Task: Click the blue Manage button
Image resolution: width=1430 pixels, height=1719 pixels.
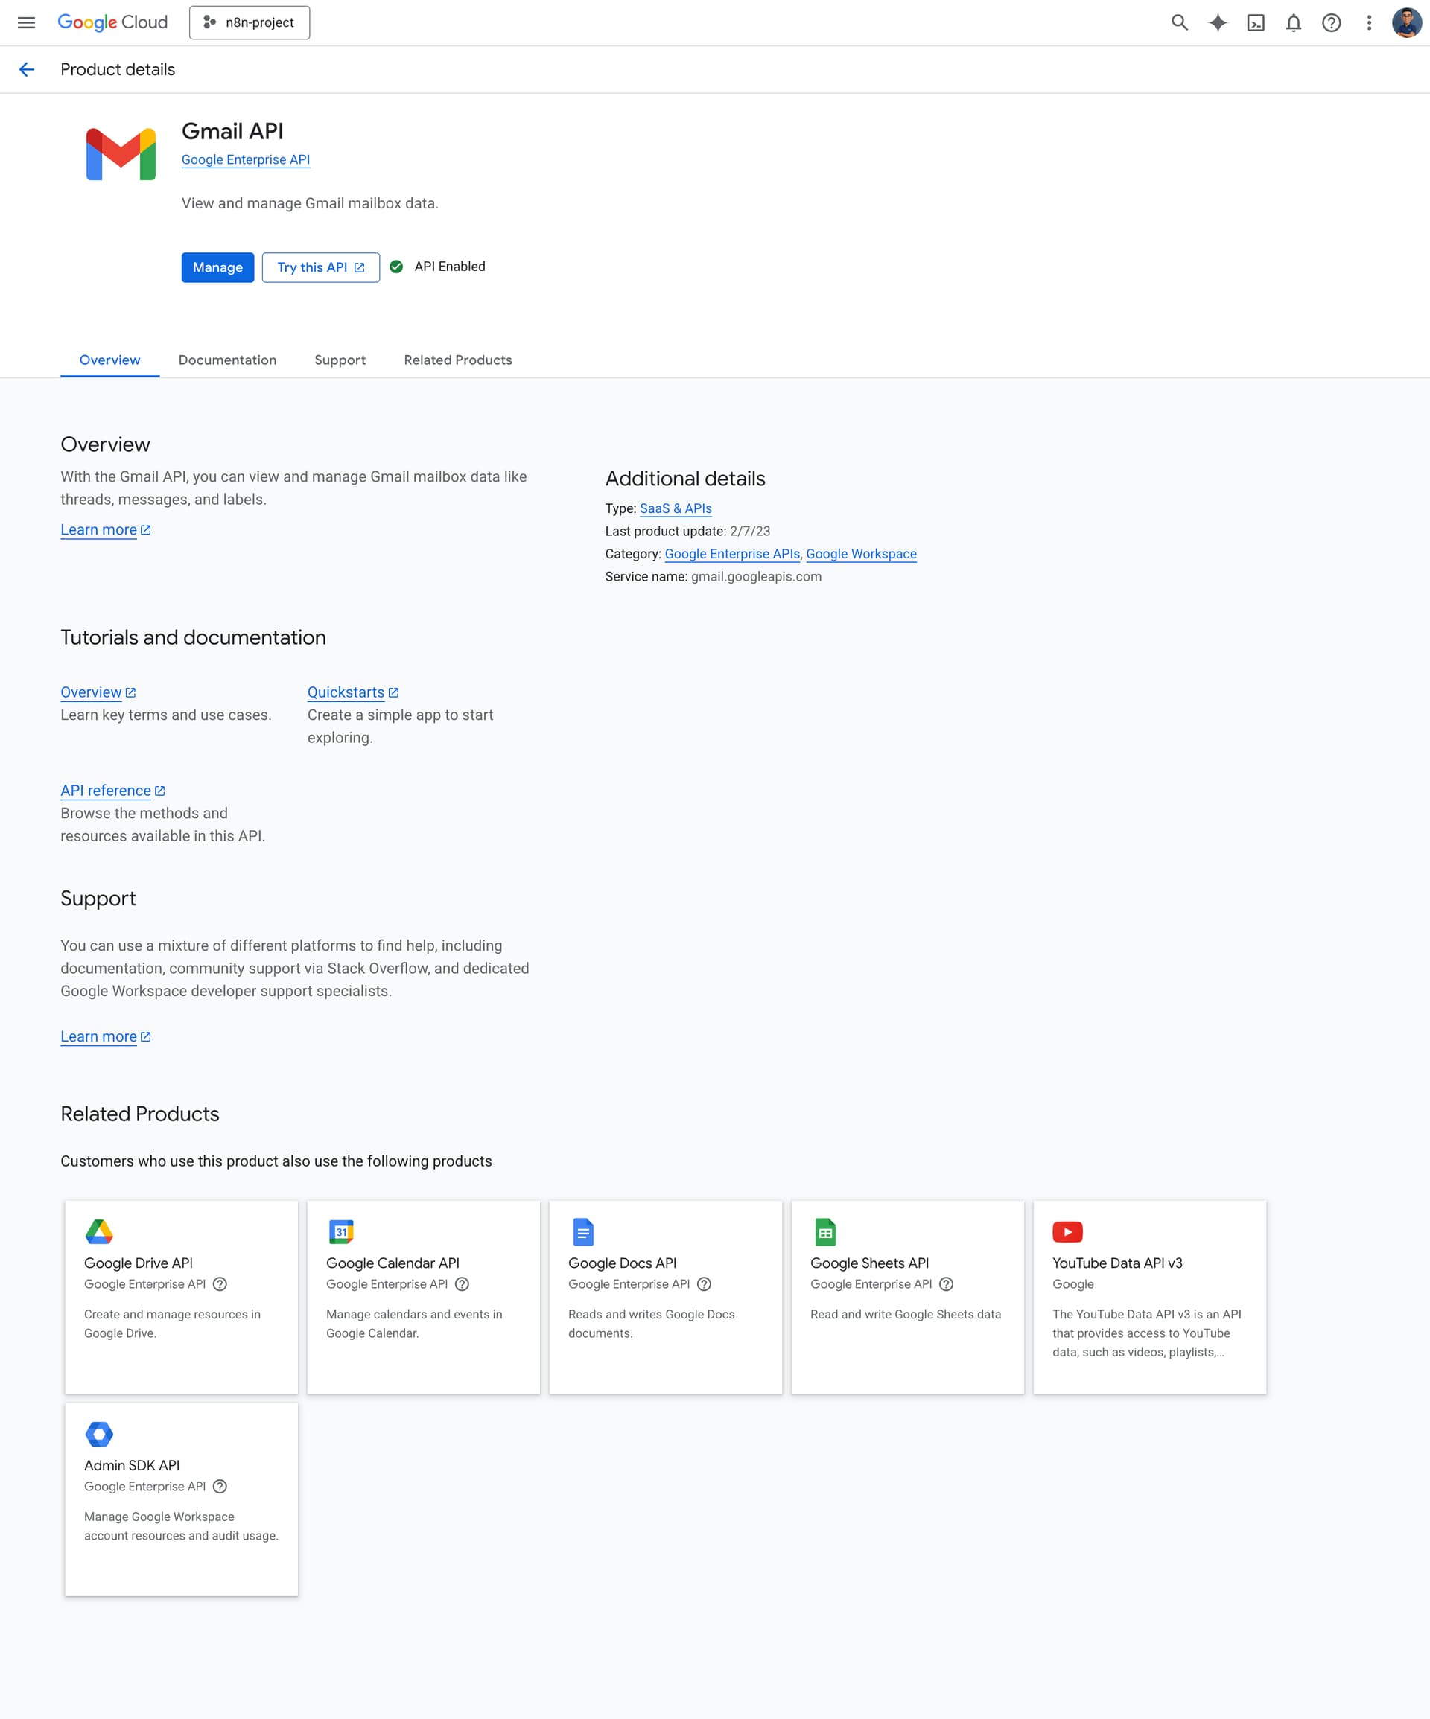Action: 217,267
